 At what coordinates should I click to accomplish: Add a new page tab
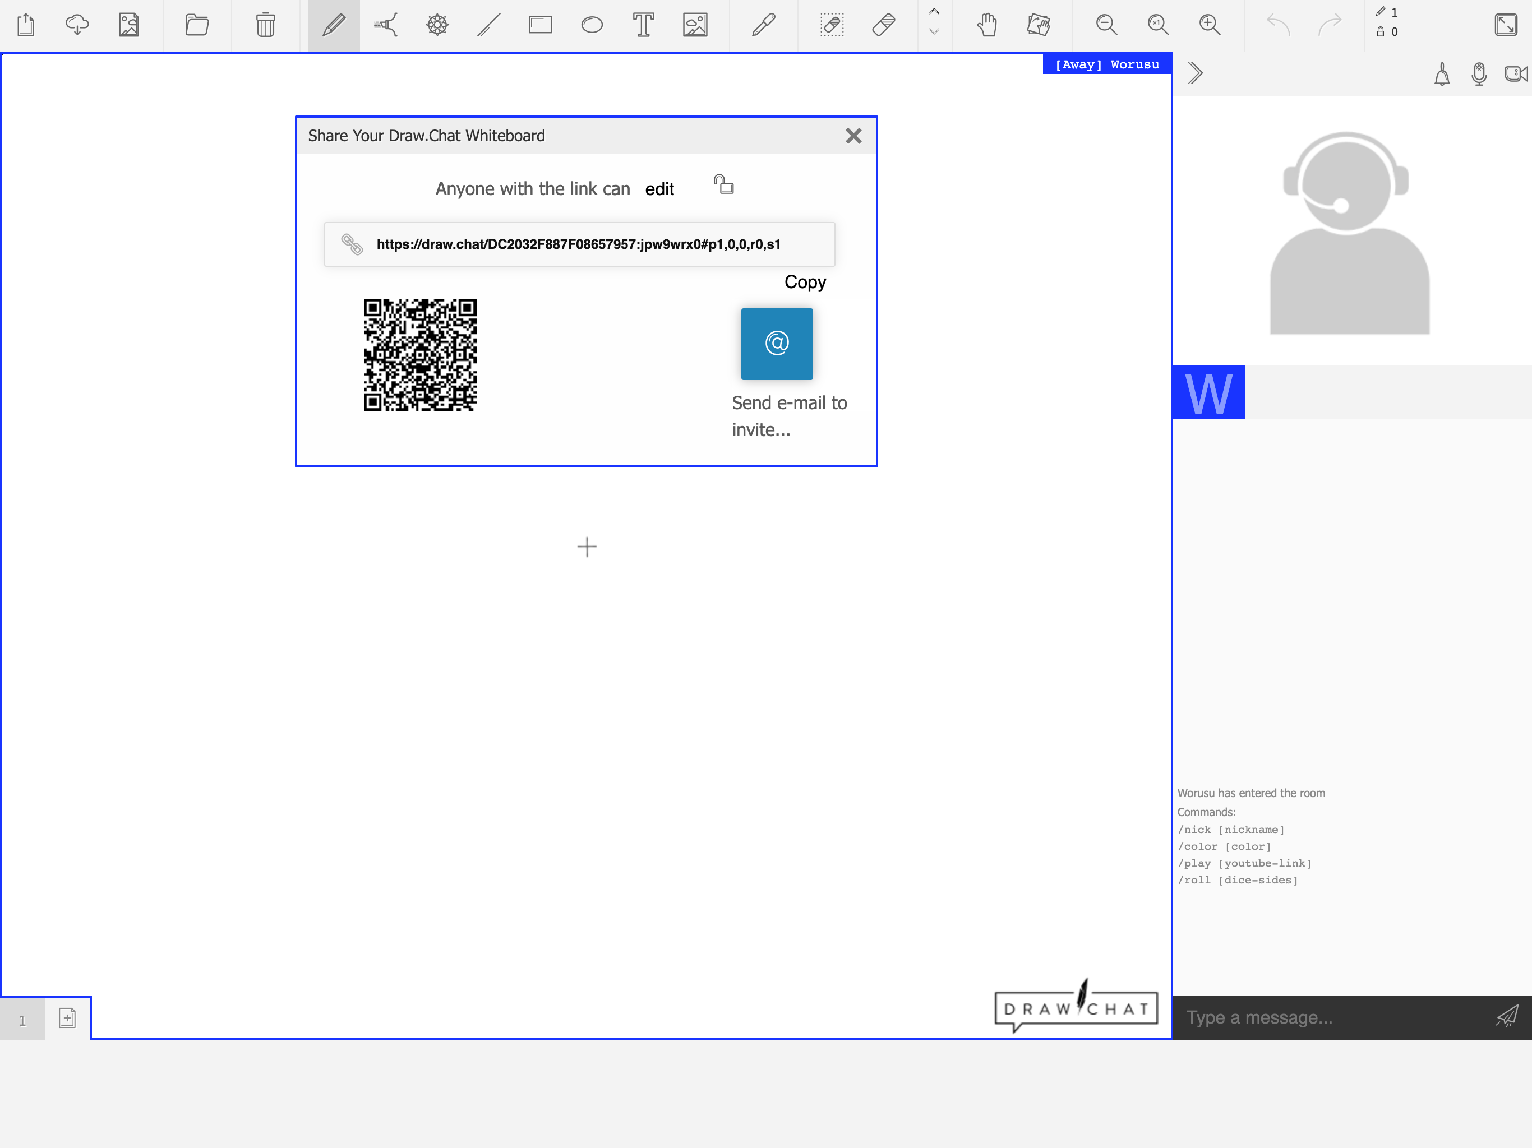[67, 1019]
